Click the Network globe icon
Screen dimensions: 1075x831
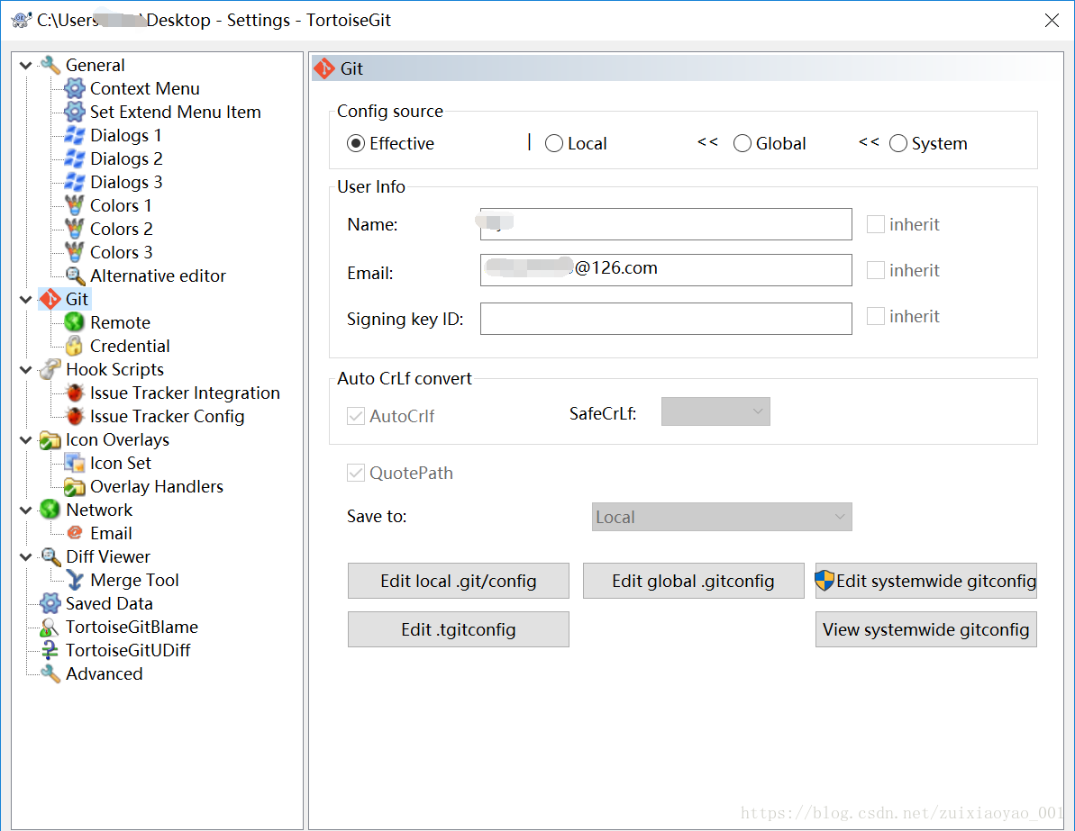pyautogui.click(x=50, y=510)
